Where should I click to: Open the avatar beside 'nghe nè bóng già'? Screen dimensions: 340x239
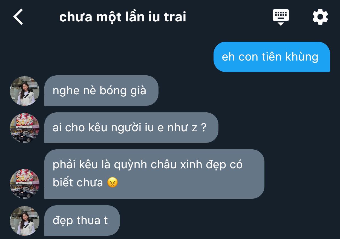(25, 91)
